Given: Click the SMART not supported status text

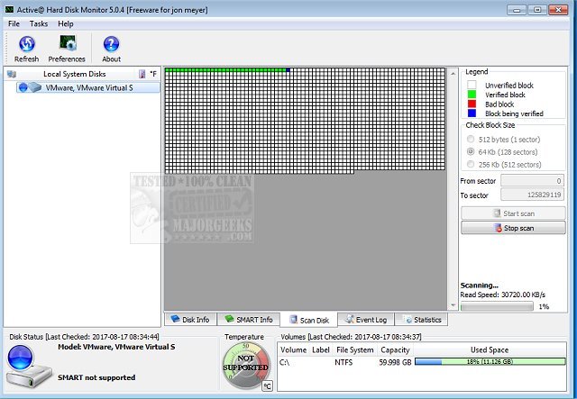Looking at the screenshot, I should [x=96, y=377].
